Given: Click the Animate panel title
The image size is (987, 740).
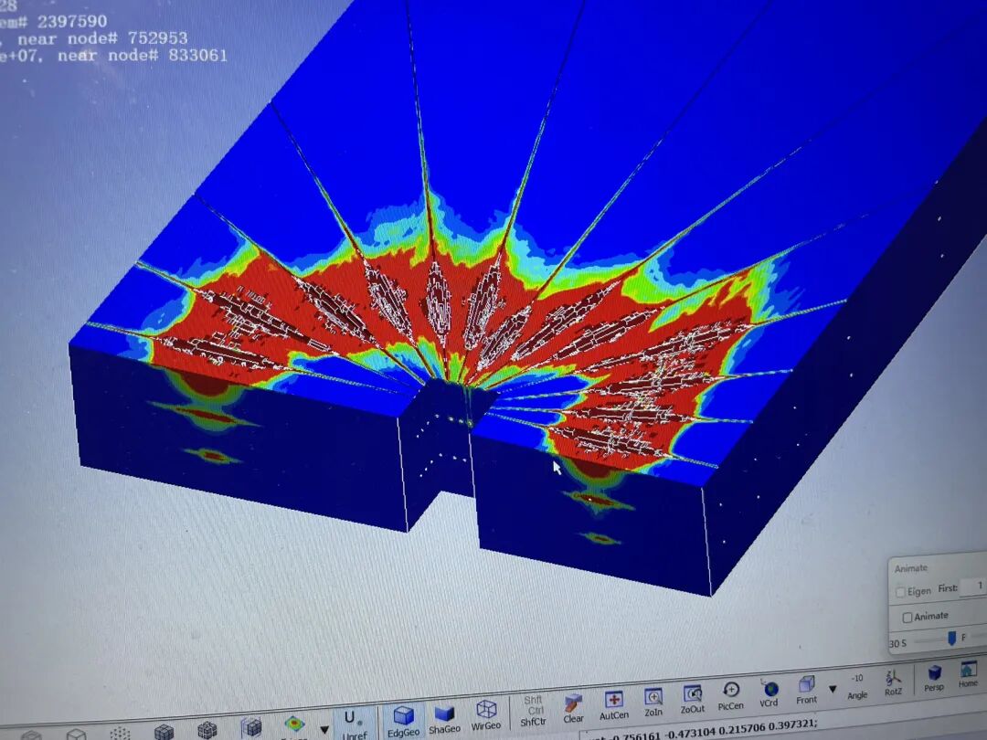Looking at the screenshot, I should point(911,568).
